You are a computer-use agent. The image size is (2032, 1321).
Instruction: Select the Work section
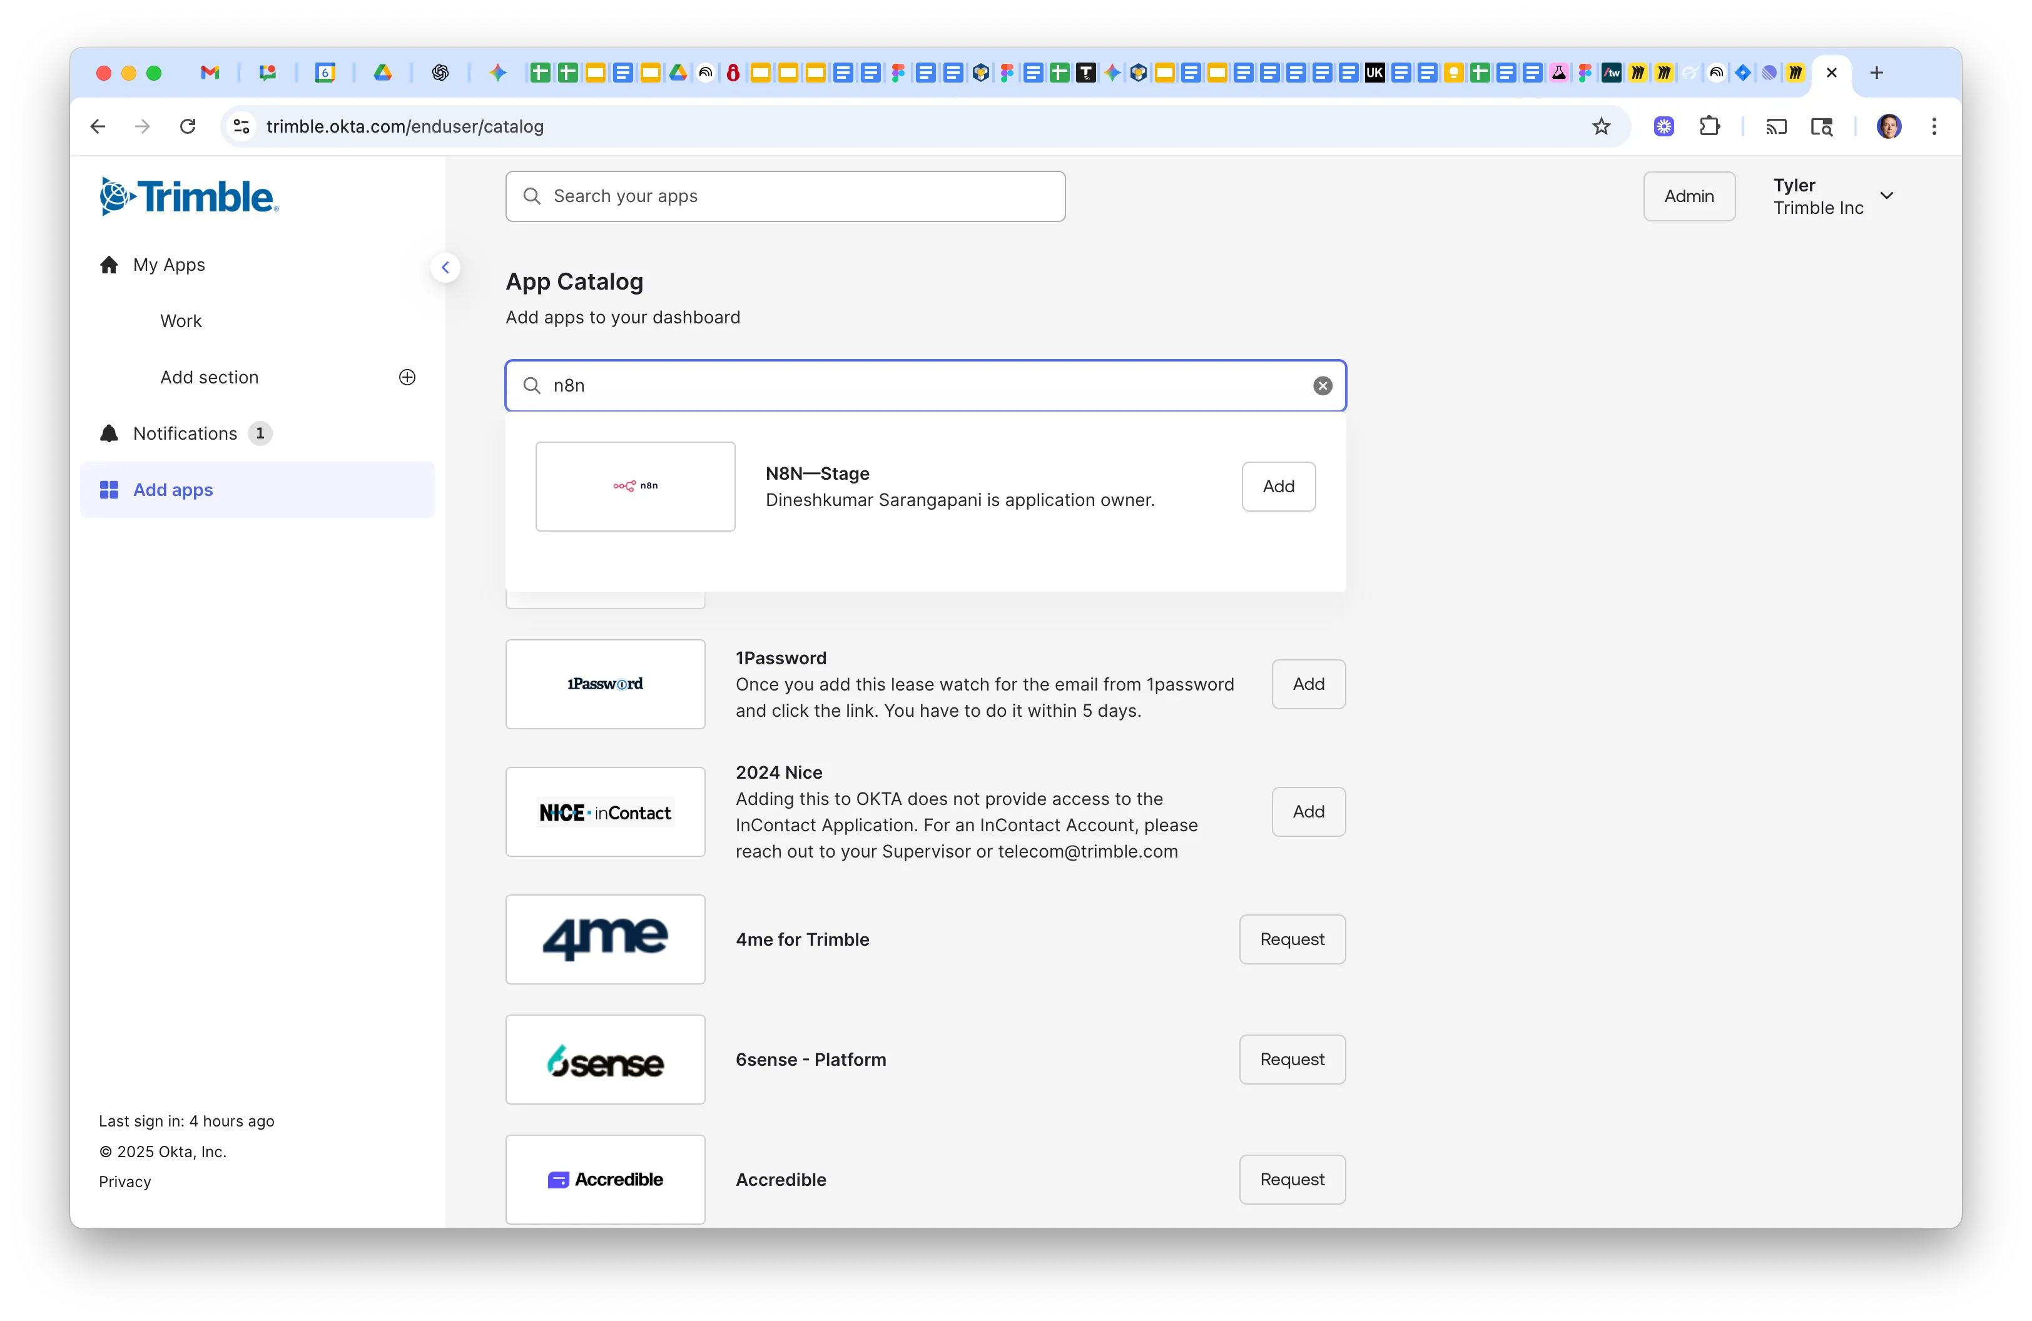(x=181, y=321)
